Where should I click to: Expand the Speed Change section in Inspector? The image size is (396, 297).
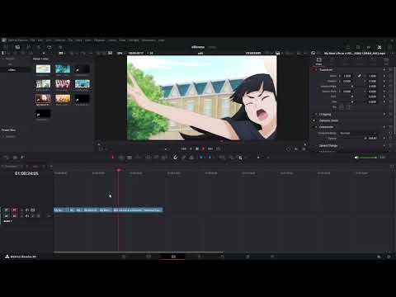coord(328,145)
